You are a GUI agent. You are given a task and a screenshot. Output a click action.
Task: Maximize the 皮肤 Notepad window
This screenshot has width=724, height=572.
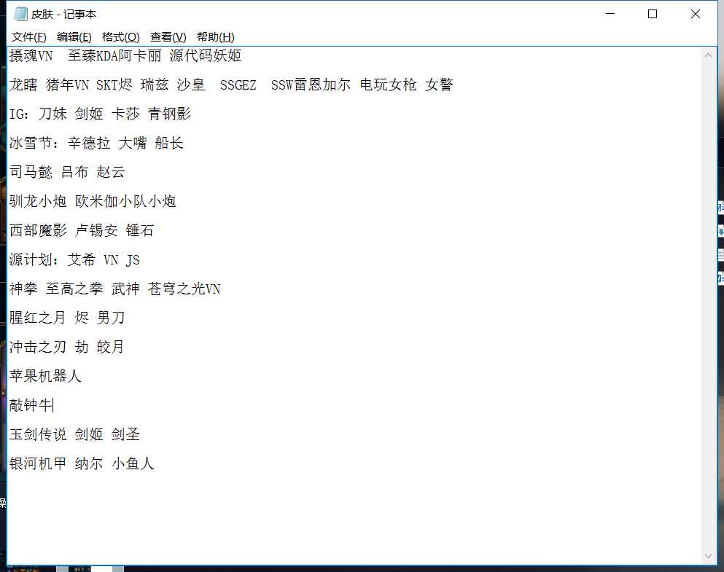[653, 14]
